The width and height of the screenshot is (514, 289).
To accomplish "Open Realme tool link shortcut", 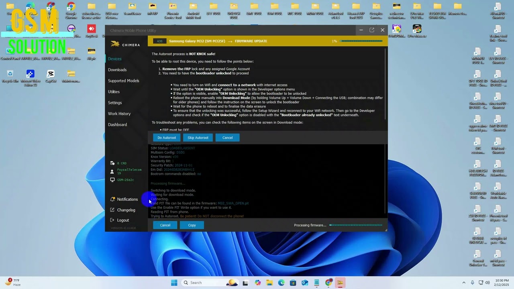I will pos(498,33).
